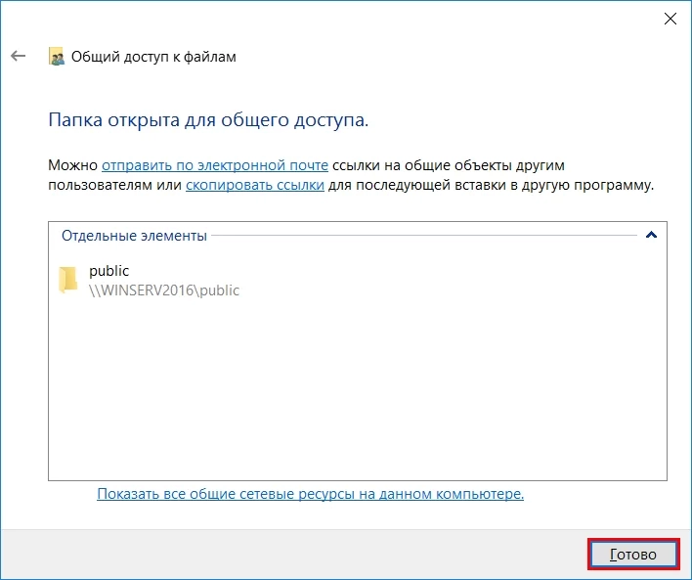Image resolution: width=692 pixels, height=580 pixels.
Task: Close the file sharing dialog window
Action: (670, 19)
